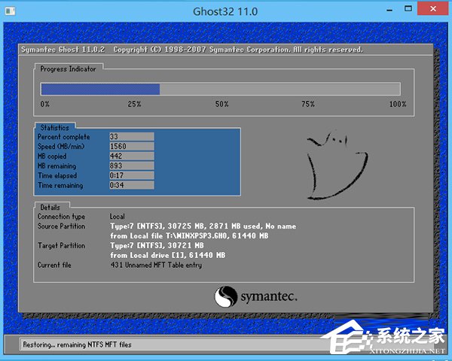Click the Speed (MB/min) value field
The image size is (452, 361).
[x=130, y=147]
